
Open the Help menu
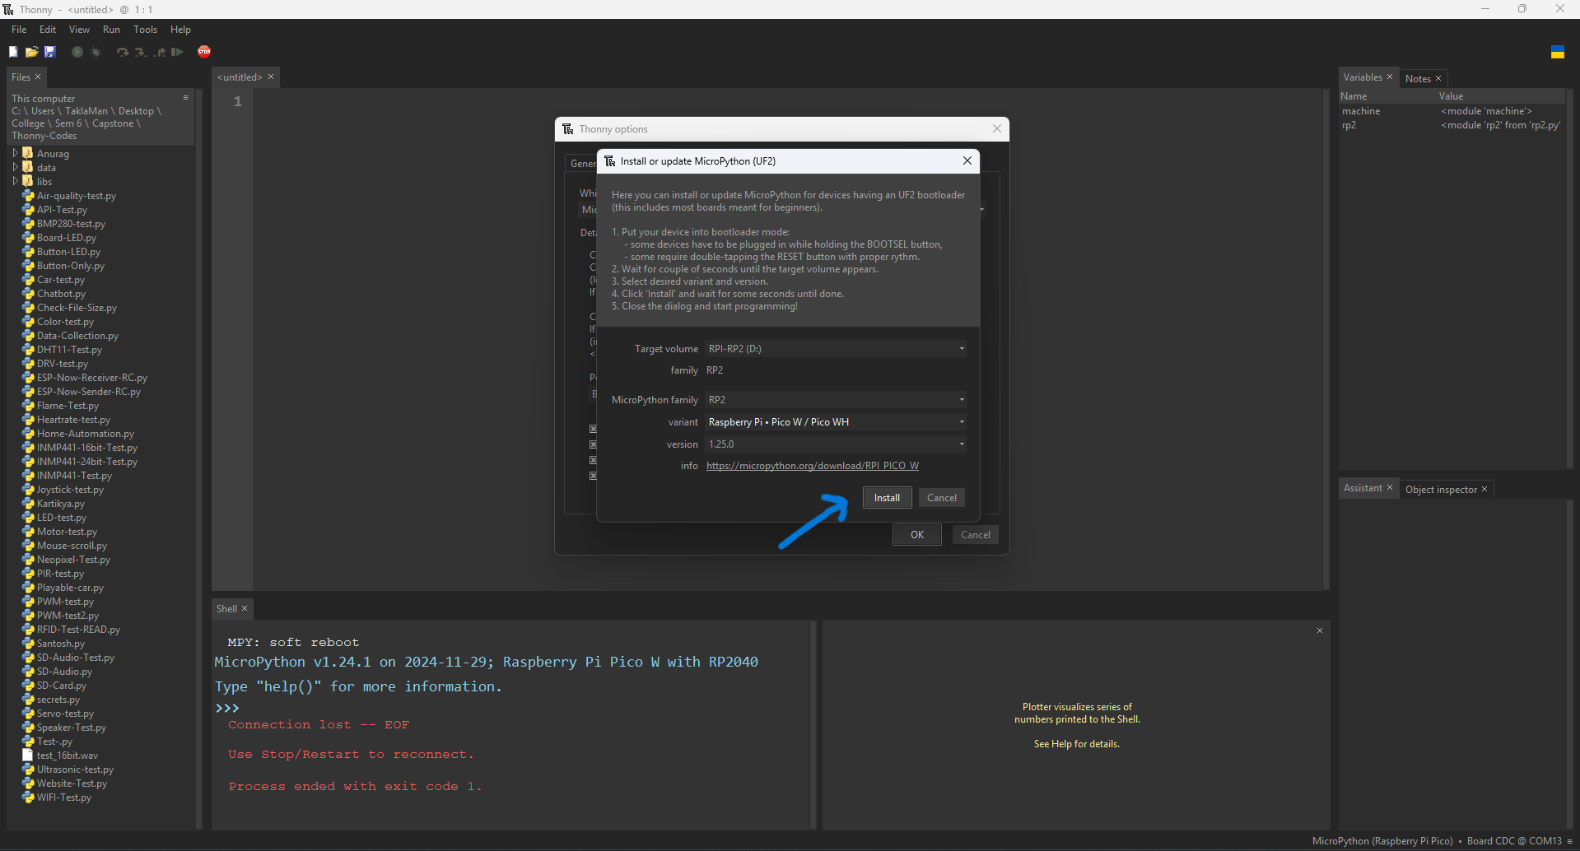[180, 29]
